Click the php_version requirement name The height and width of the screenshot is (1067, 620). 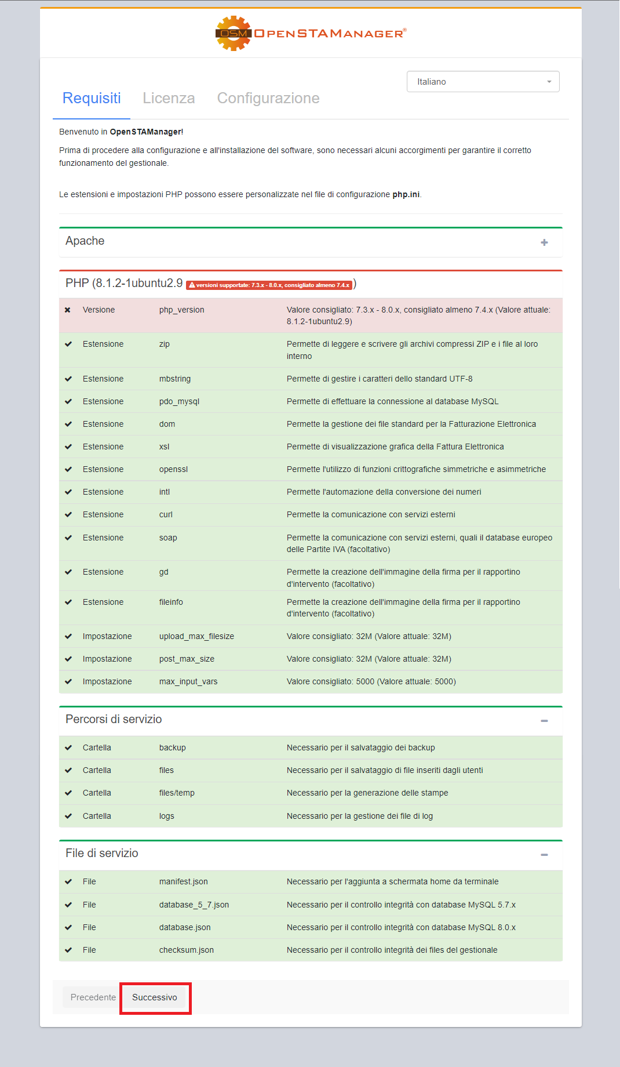[182, 310]
